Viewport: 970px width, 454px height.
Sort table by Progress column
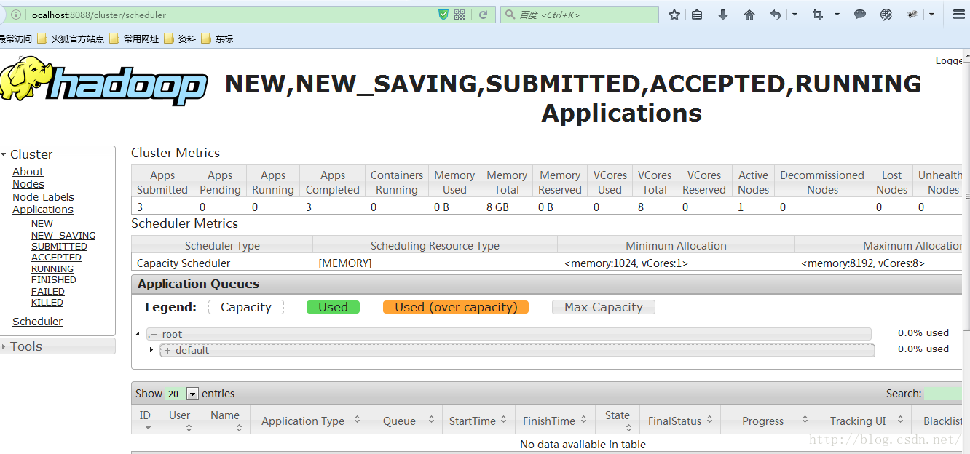tap(768, 420)
